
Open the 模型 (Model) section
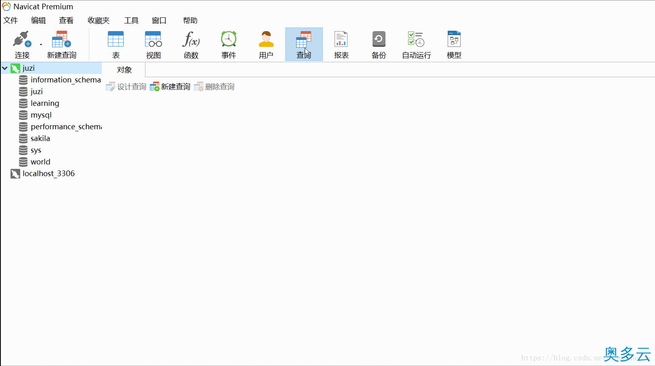(x=454, y=45)
